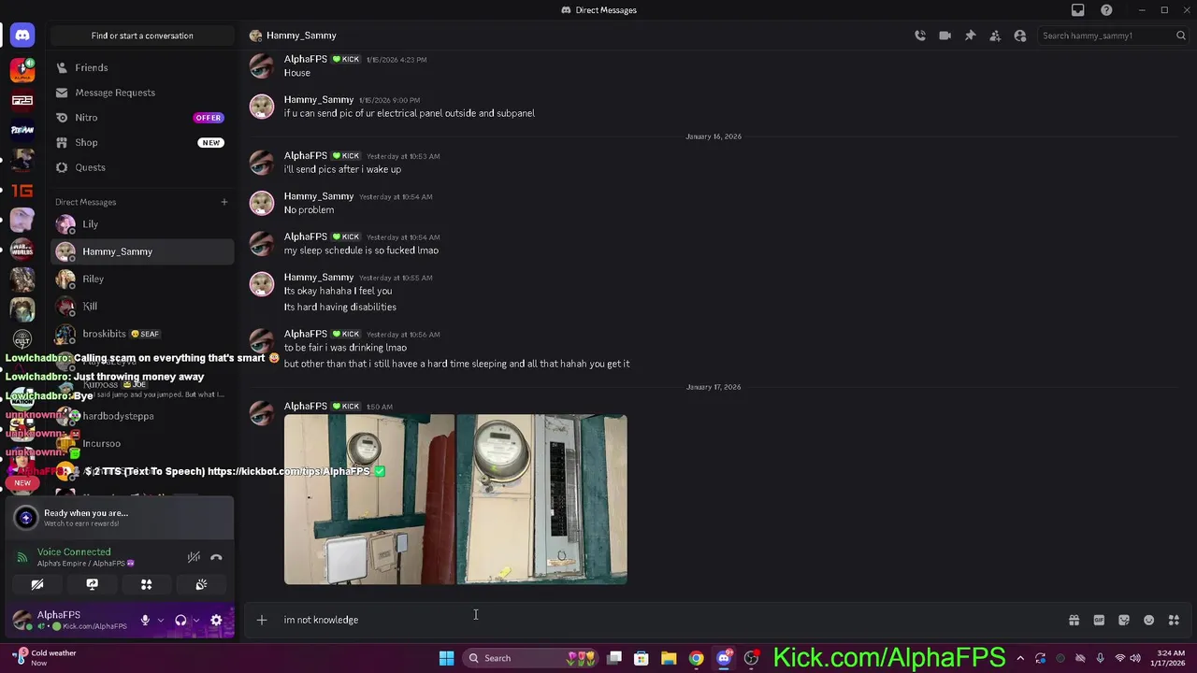Open the emoji picker

click(1149, 620)
